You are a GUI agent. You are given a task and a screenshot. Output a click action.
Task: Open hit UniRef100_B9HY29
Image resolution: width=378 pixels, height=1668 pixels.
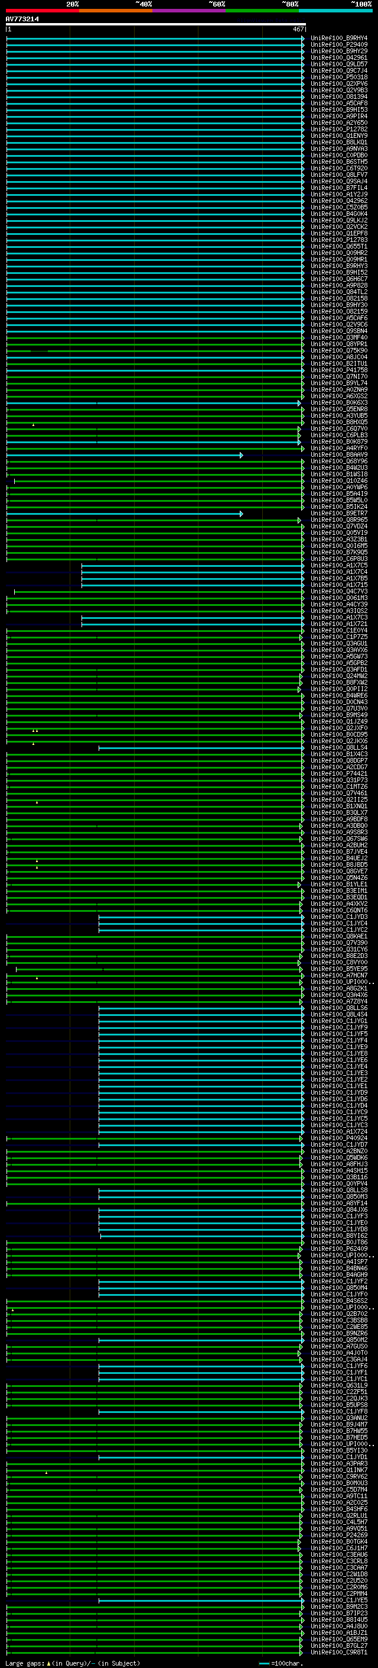pyautogui.click(x=338, y=51)
